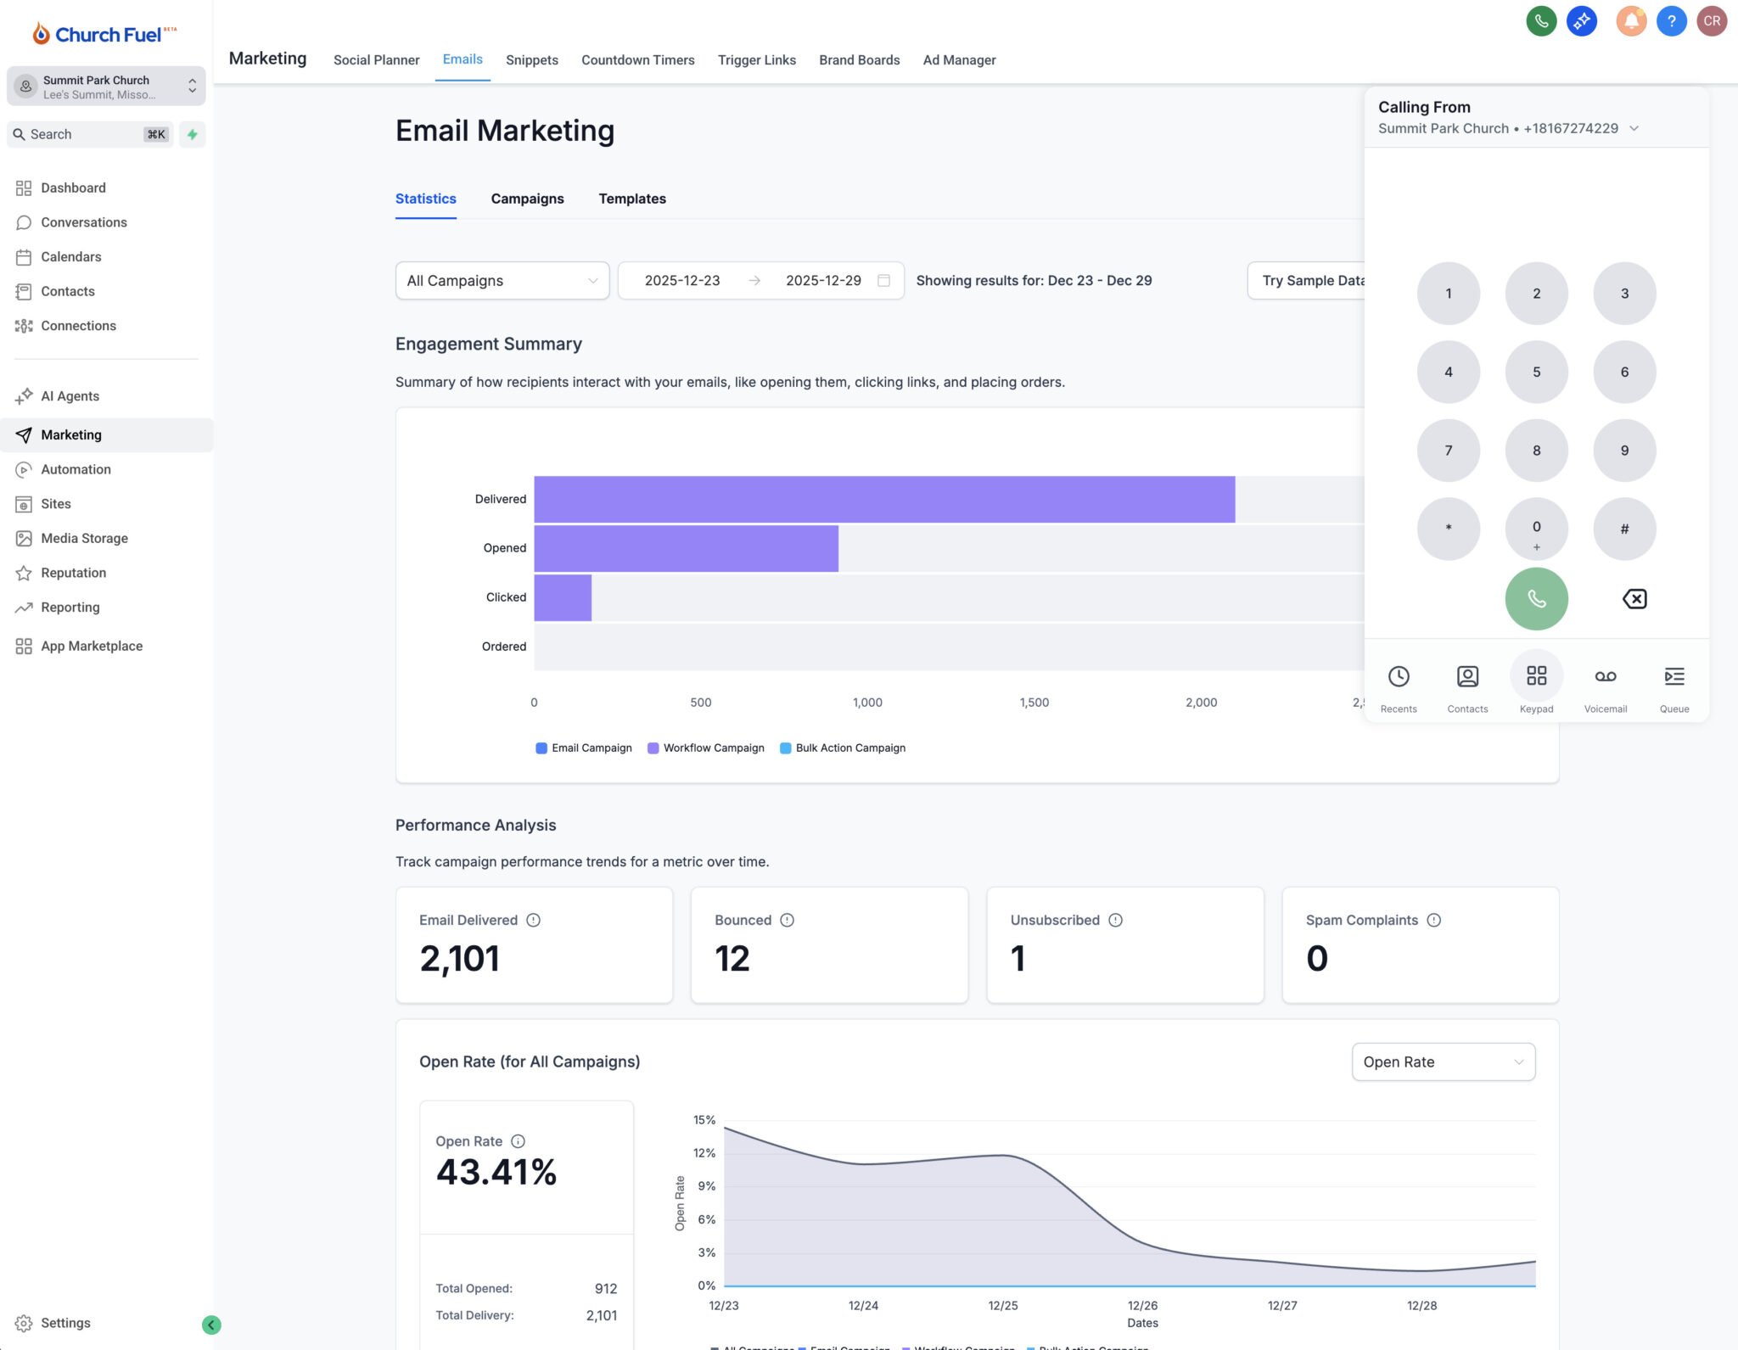This screenshot has height=1350, width=1738.
Task: Open the Social Planner tab
Action: (x=376, y=60)
